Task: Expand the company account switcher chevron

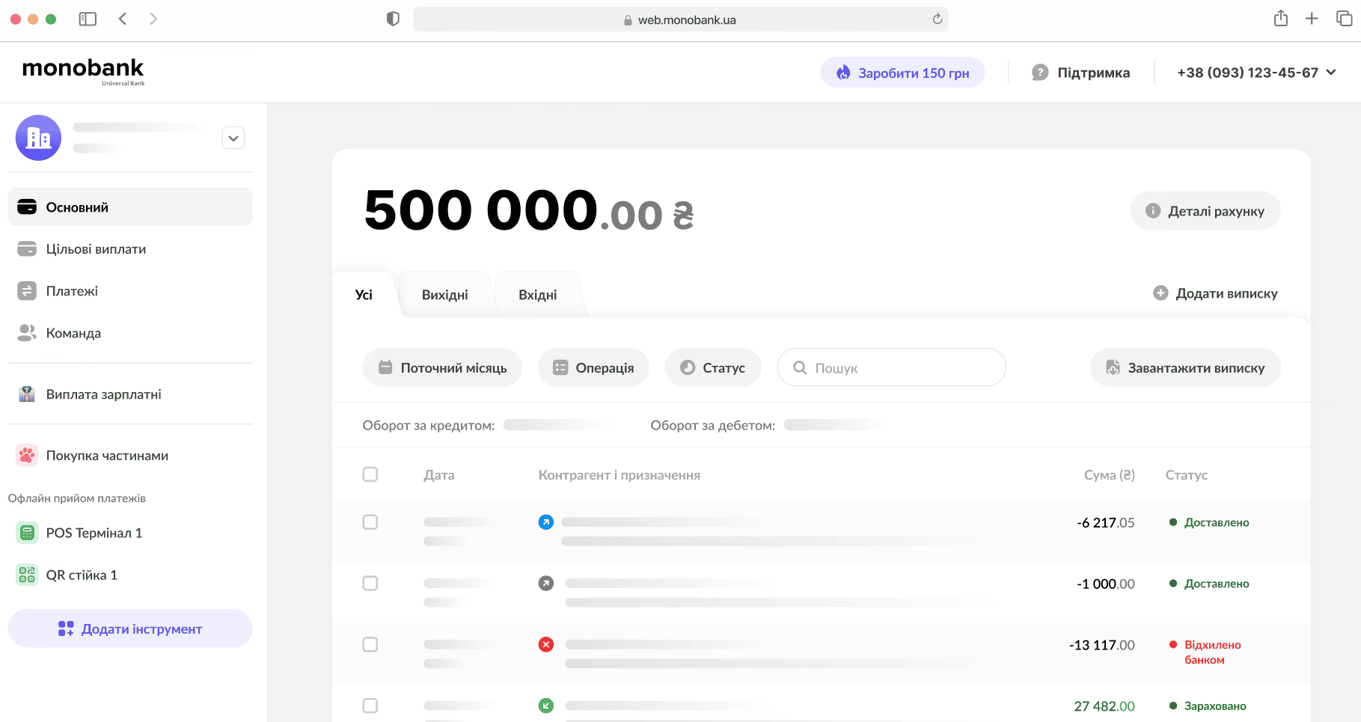Action: 233,138
